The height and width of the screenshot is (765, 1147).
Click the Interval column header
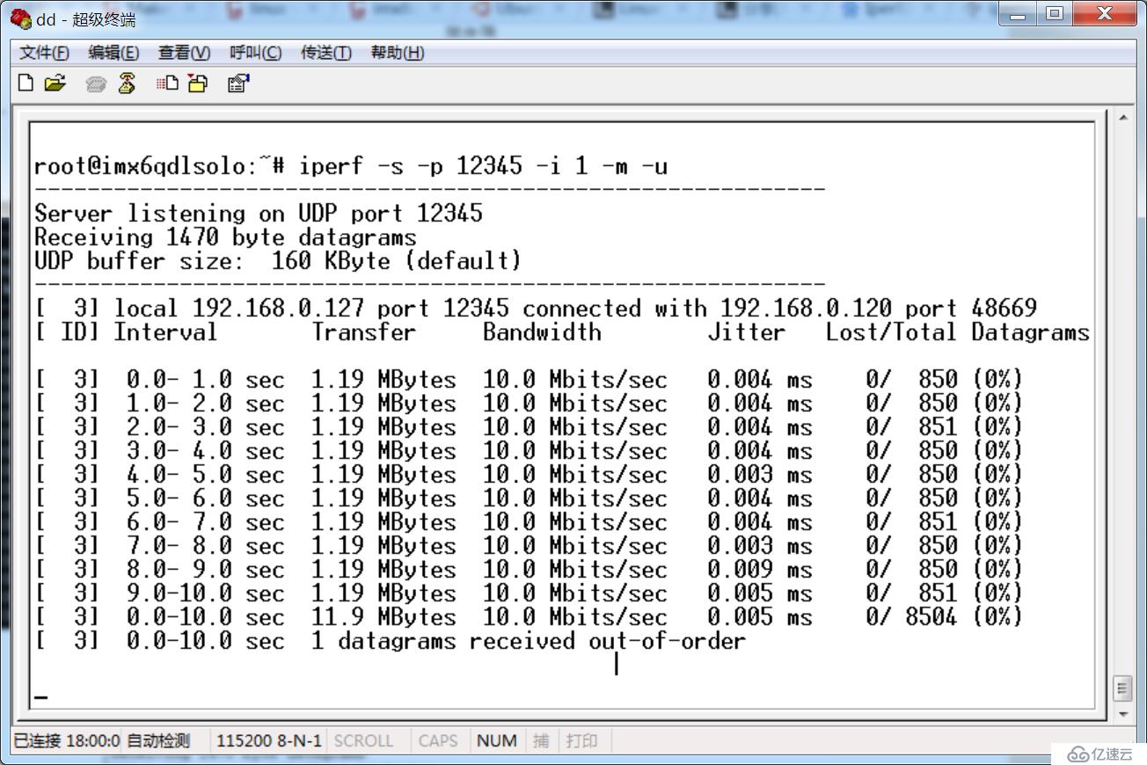click(x=165, y=331)
